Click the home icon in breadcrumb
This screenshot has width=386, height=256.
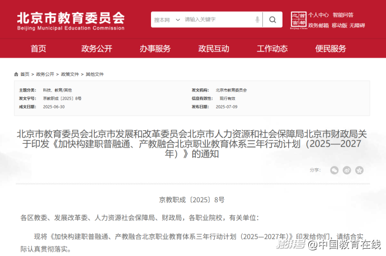click(x=16, y=74)
